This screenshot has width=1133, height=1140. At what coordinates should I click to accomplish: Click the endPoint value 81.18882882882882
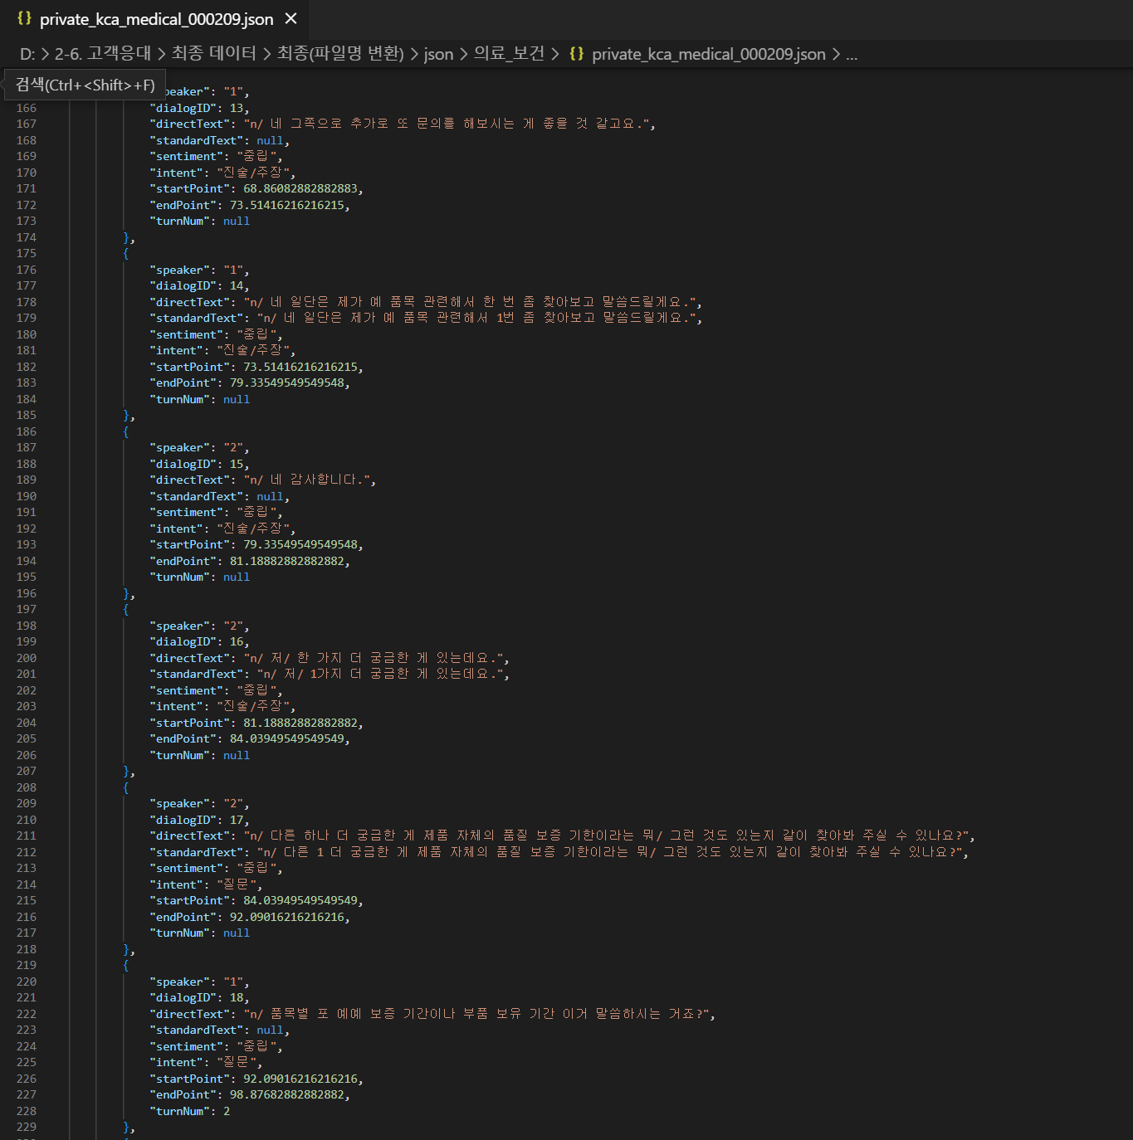pyautogui.click(x=286, y=561)
